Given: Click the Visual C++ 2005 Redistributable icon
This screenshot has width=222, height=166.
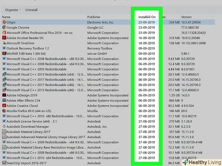Looking at the screenshot, I should [4, 69].
